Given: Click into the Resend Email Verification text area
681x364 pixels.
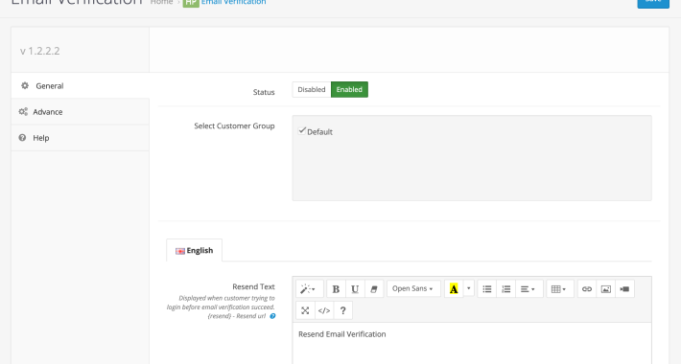Looking at the screenshot, I should pos(472,343).
